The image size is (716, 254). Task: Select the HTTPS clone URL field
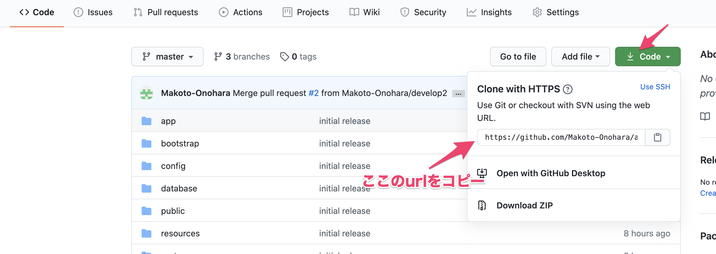tap(561, 137)
